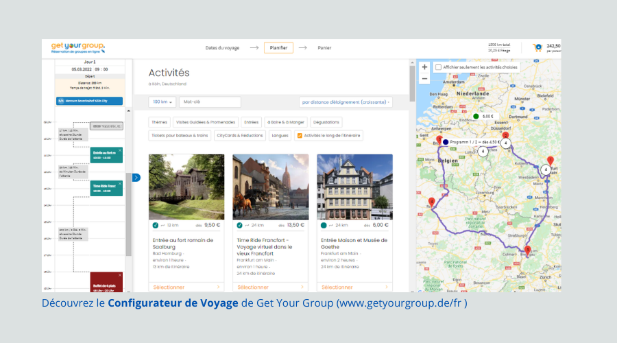
Task: Go to the Planifier step
Action: 278,48
